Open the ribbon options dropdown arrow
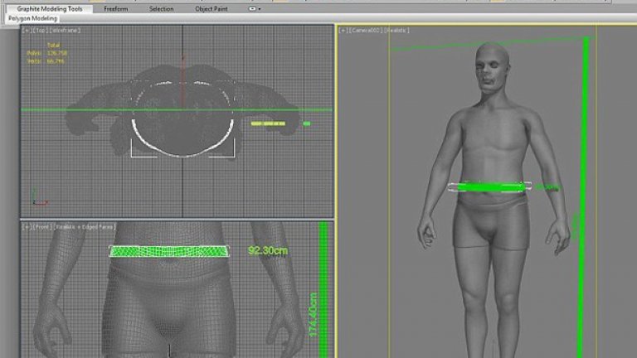Screen dimensions: 637x358 coord(260,8)
